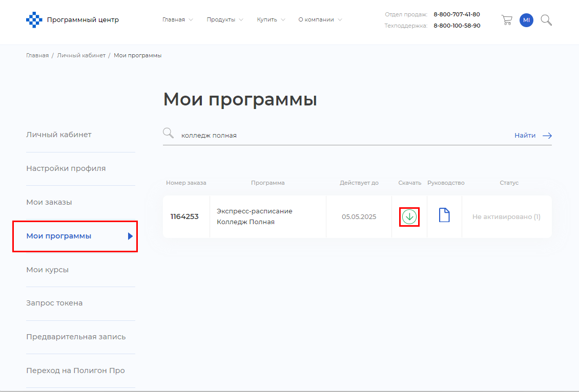Select Настройки профиля in sidebar
Image resolution: width=579 pixels, height=392 pixels.
pos(66,168)
